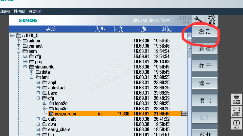This screenshot has width=243, height=136.
Task: Collapse the hmi cfg folder node
Action: pyautogui.click(x=38, y=98)
